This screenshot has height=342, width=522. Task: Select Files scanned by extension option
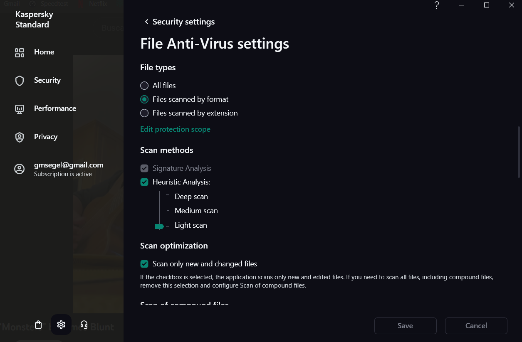coord(144,113)
